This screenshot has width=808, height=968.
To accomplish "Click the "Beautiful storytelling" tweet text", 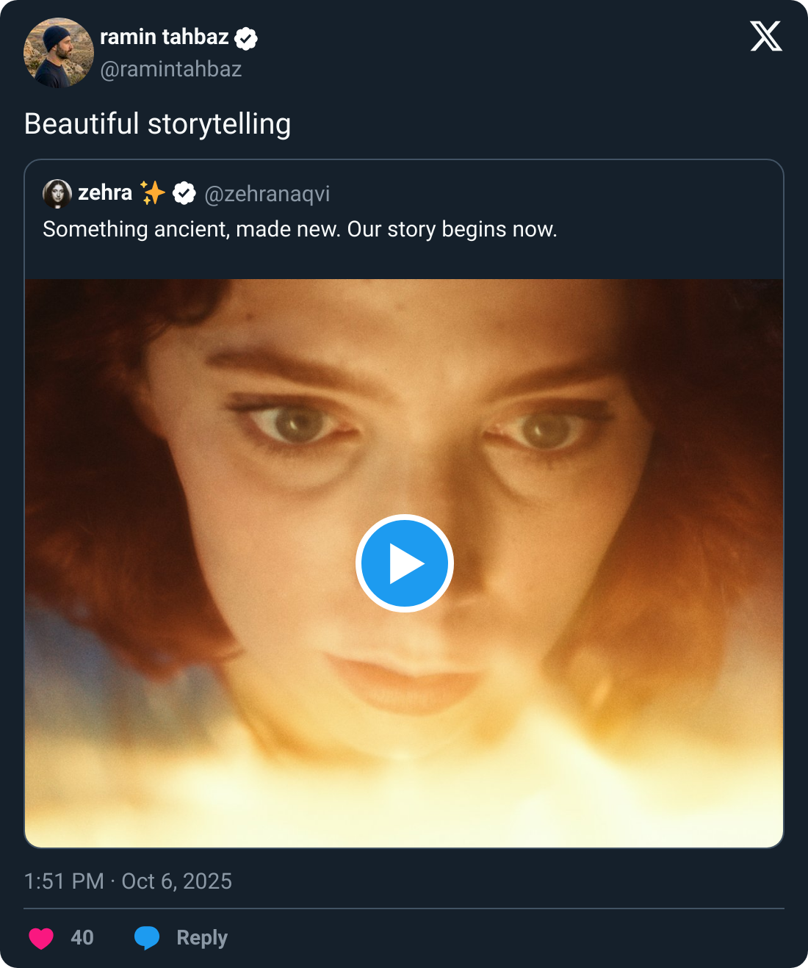I will [x=157, y=124].
